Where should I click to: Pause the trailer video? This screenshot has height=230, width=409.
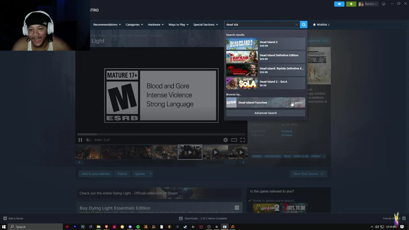coord(80,140)
